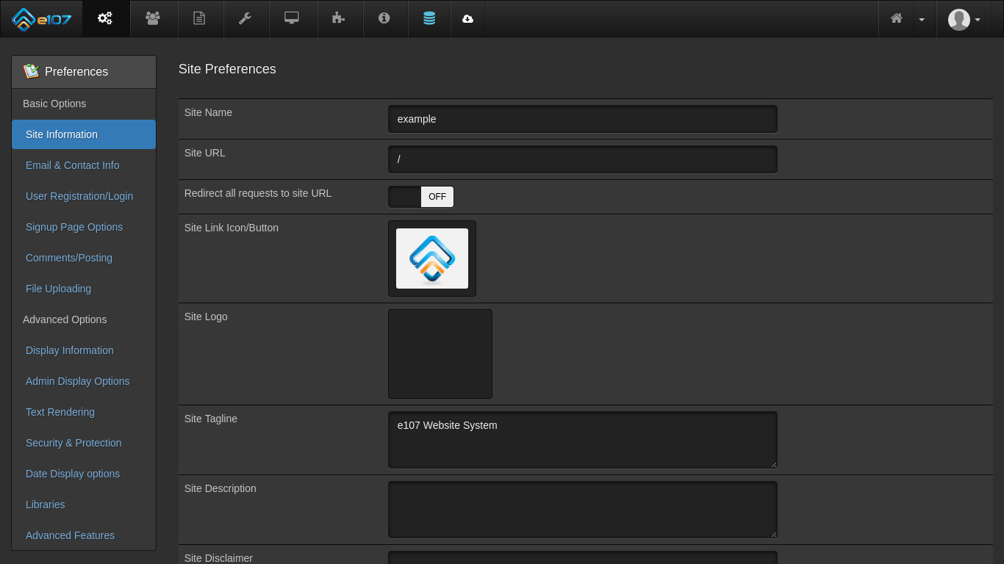Screen dimensions: 1004x564
Task: Click the database icon in top bar
Action: [x=429, y=18]
